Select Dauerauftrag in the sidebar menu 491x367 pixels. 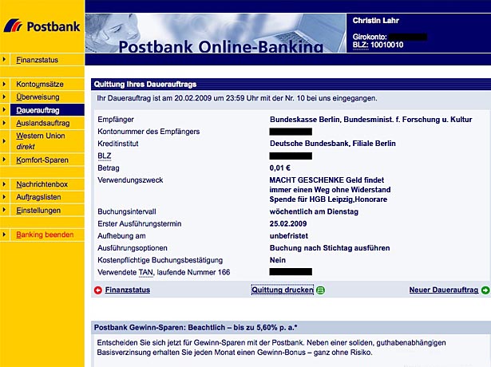(x=37, y=110)
